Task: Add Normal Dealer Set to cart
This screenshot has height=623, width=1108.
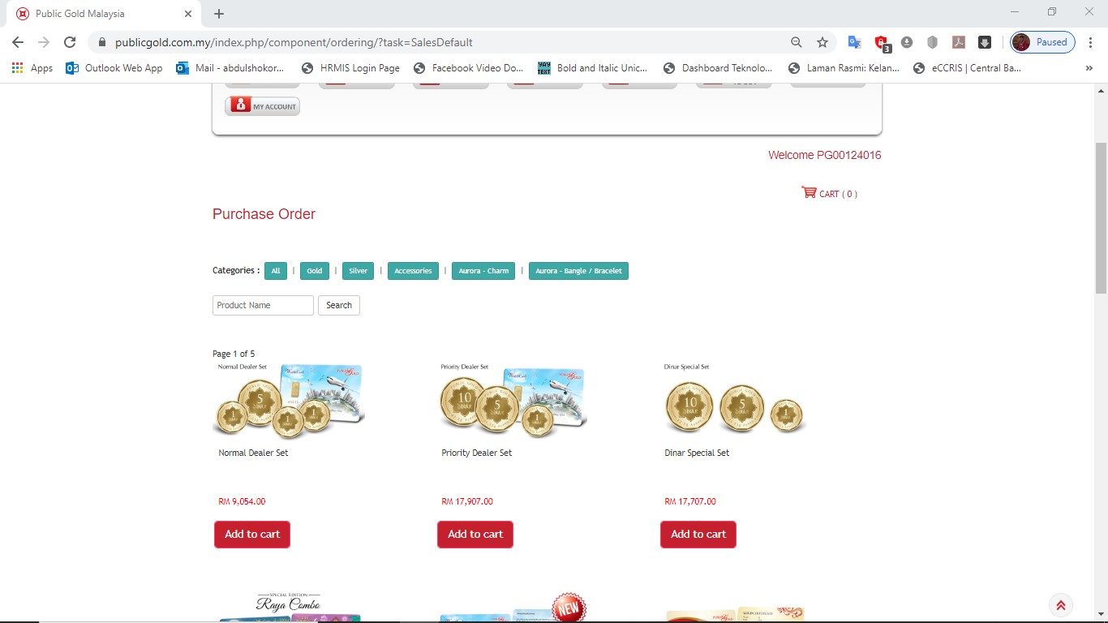Action: pyautogui.click(x=252, y=534)
